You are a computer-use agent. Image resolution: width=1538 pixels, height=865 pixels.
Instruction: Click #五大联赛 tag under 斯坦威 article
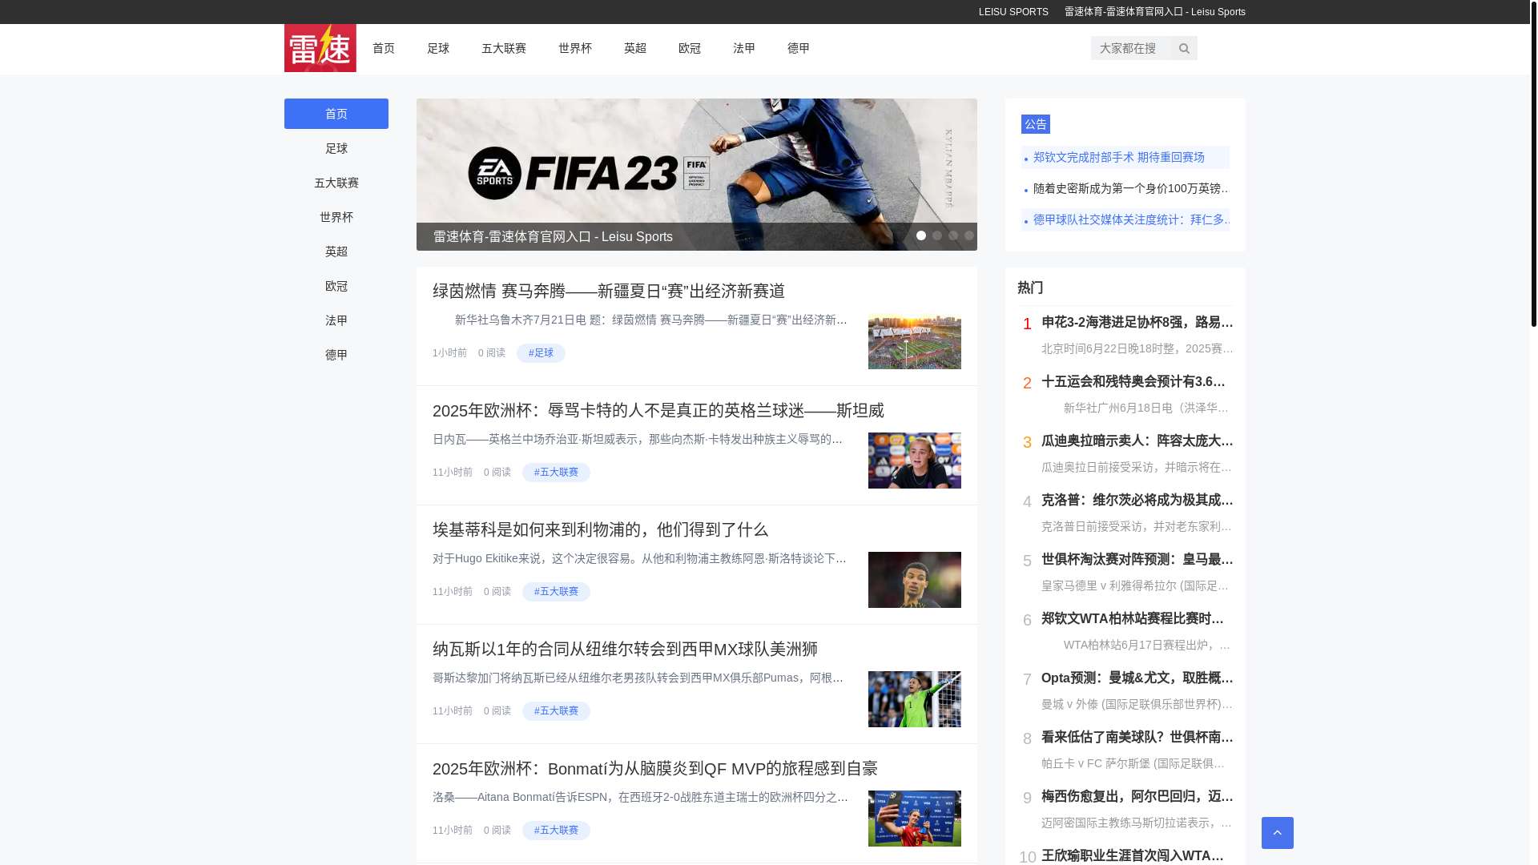(x=556, y=473)
